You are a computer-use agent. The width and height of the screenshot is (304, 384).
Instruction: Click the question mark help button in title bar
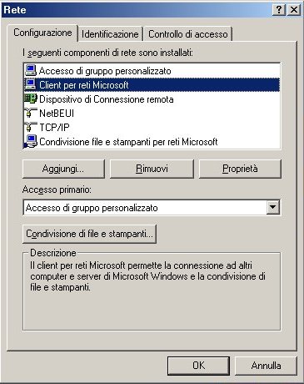click(x=279, y=10)
